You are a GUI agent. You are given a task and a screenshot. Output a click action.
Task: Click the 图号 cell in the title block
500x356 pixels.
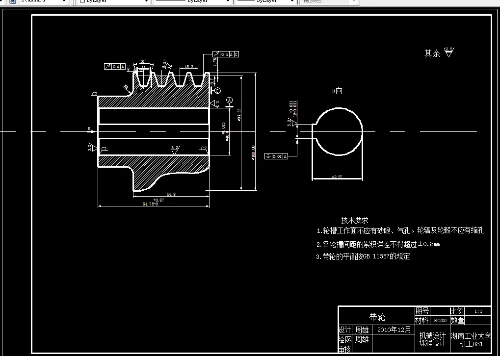click(x=422, y=311)
